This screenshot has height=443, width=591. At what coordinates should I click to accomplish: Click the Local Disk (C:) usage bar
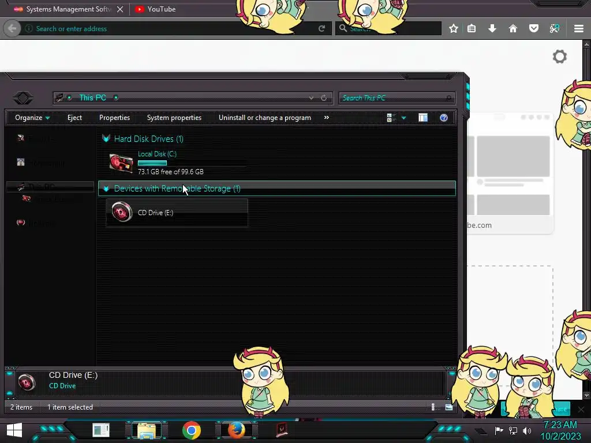[x=152, y=163]
